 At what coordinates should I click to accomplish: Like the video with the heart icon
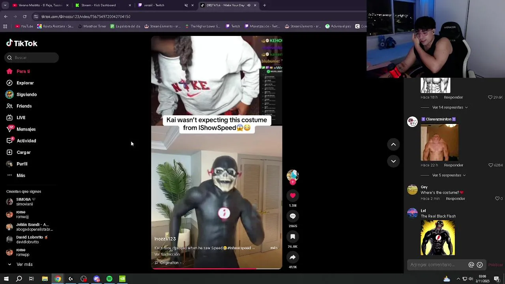tap(293, 195)
